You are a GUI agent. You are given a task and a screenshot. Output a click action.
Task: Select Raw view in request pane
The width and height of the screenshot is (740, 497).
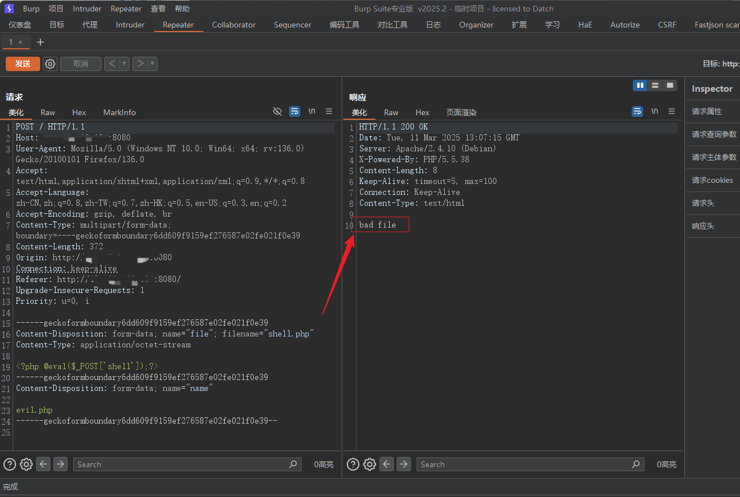48,112
